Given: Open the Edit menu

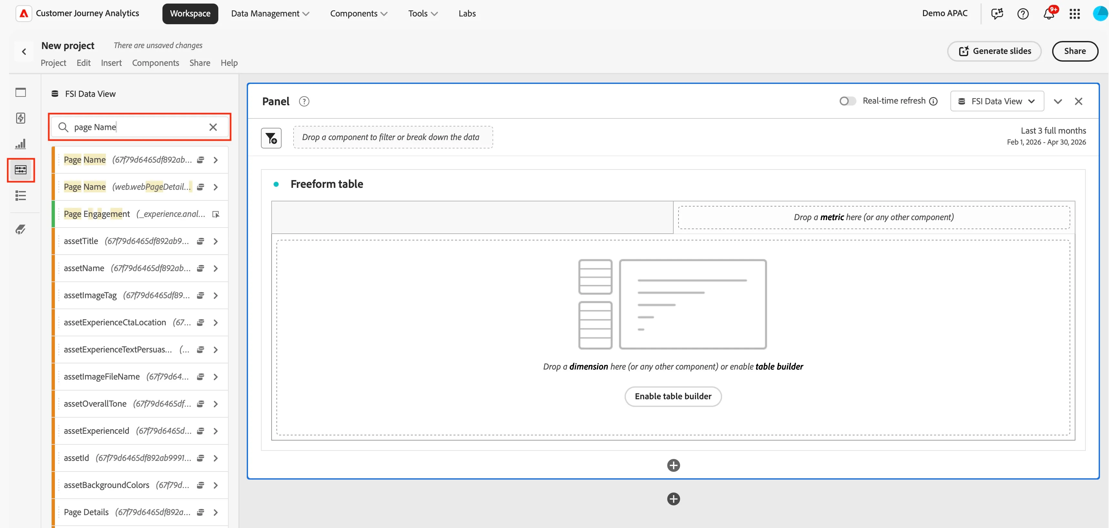Looking at the screenshot, I should pyautogui.click(x=84, y=63).
